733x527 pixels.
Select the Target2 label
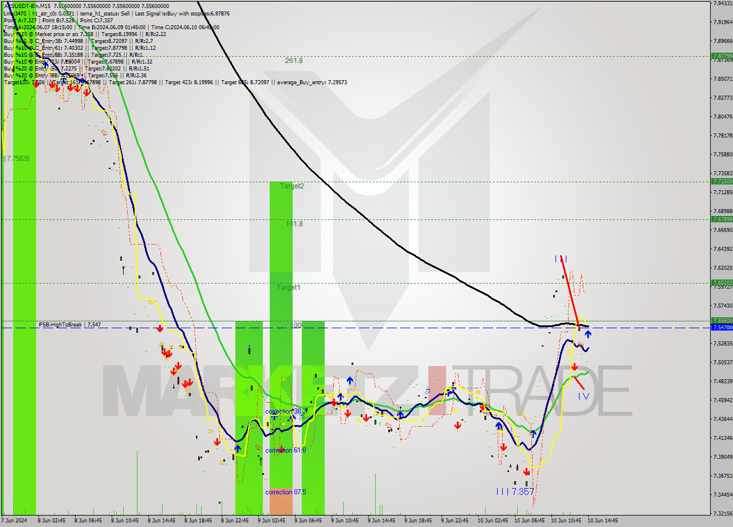292,186
